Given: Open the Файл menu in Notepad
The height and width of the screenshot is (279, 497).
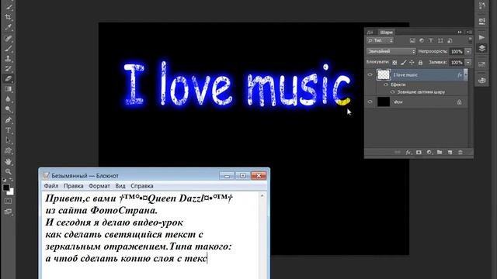Looking at the screenshot, I should point(51,186).
